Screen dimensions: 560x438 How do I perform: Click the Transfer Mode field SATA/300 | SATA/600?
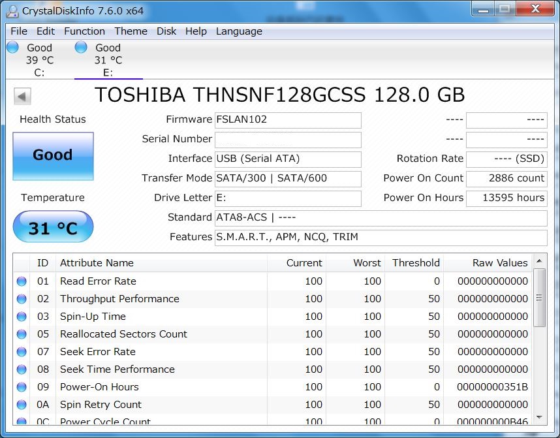tap(288, 179)
